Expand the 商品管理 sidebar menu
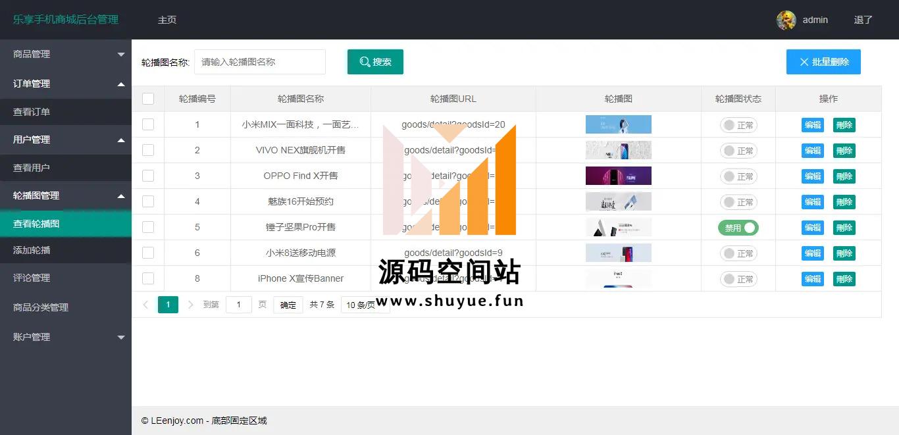The image size is (899, 435). [66, 54]
